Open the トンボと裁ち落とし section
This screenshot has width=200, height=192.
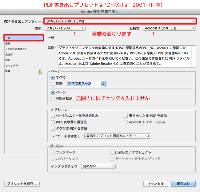coord(16,49)
